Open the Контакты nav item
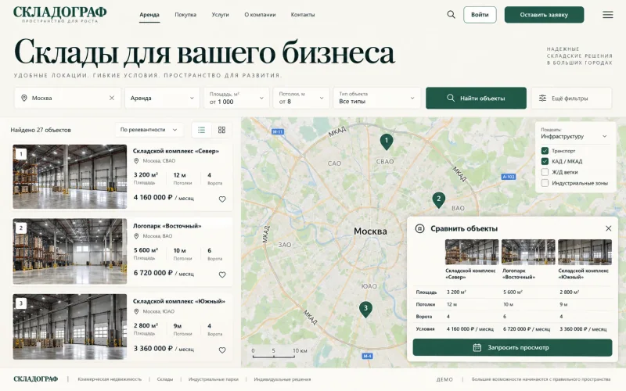626x391 pixels. [303, 15]
